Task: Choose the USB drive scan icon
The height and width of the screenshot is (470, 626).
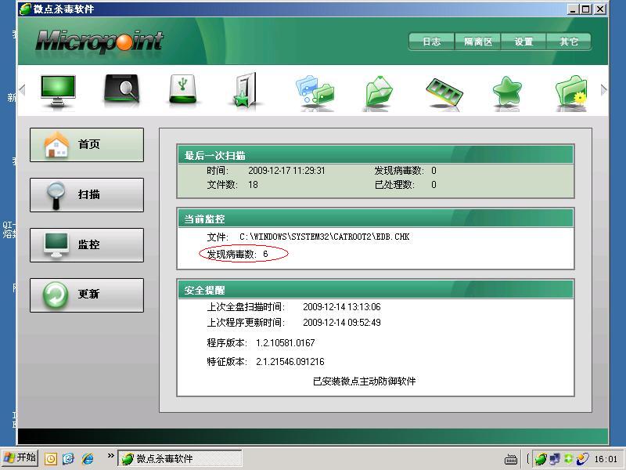Action: click(182, 89)
